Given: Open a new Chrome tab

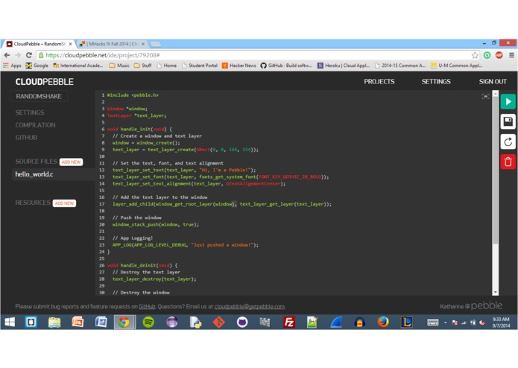Looking at the screenshot, I should coord(156,44).
